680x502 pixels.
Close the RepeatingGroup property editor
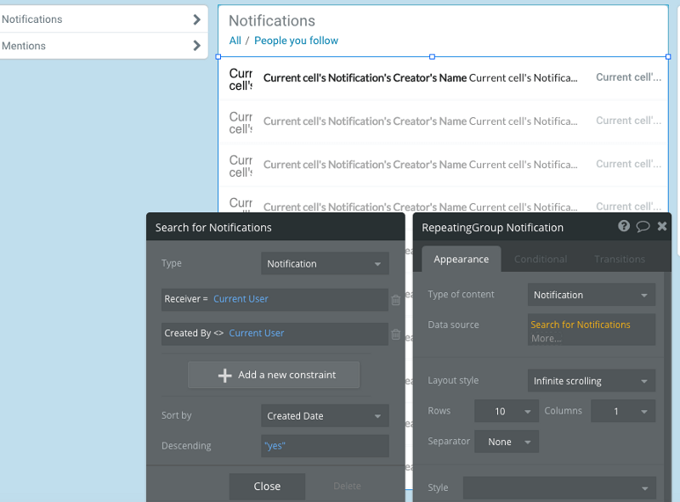(x=662, y=226)
